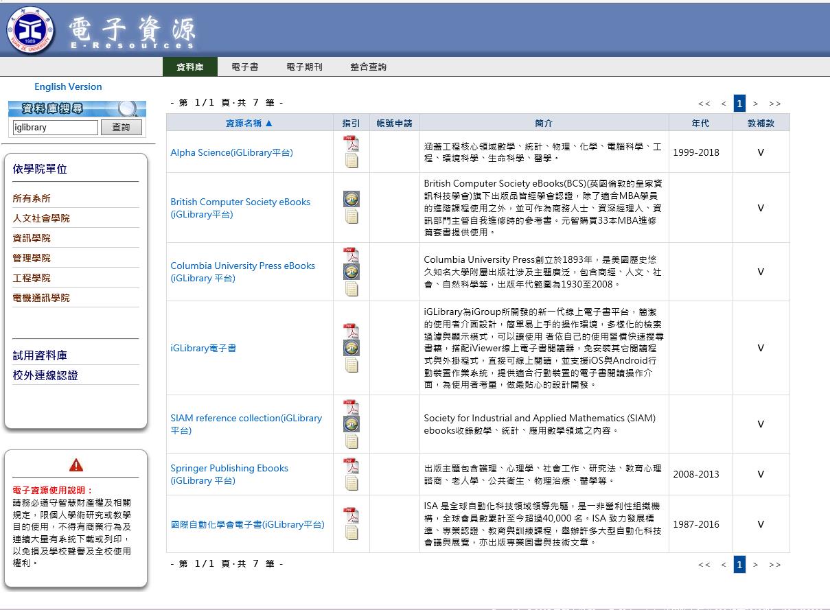Go to next page using bottom > control
The width and height of the screenshot is (830, 610).
point(756,565)
